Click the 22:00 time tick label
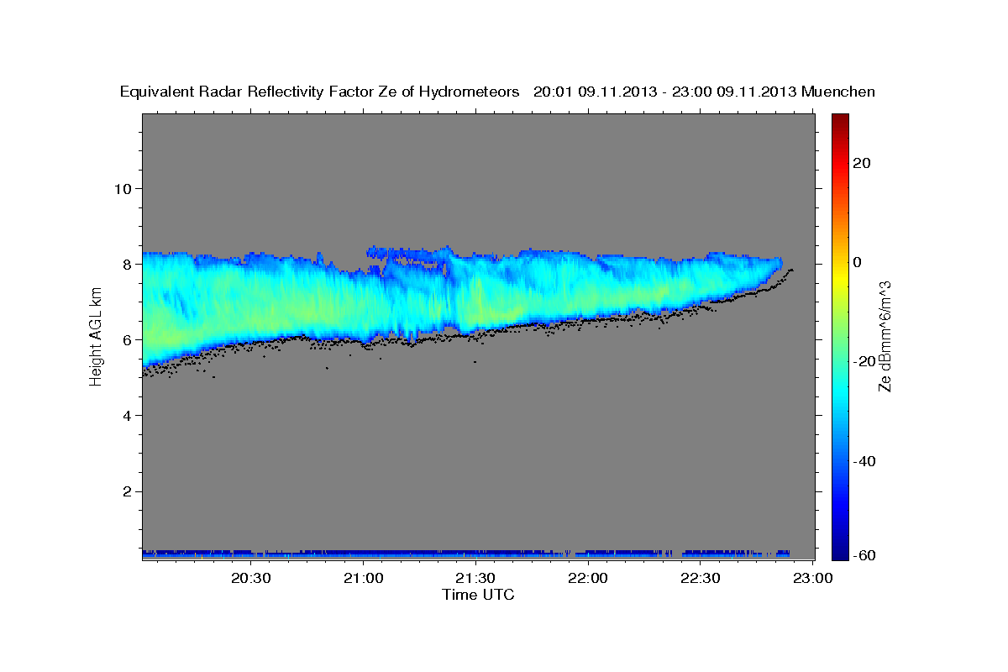The height and width of the screenshot is (672, 1008). [x=588, y=578]
